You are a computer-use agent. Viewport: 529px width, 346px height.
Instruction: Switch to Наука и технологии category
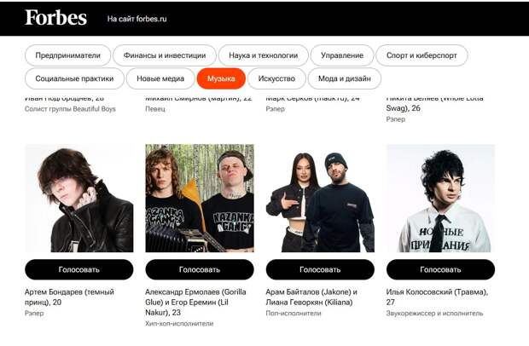(x=263, y=55)
